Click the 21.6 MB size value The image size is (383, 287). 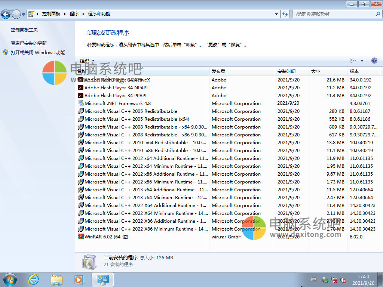click(335, 80)
